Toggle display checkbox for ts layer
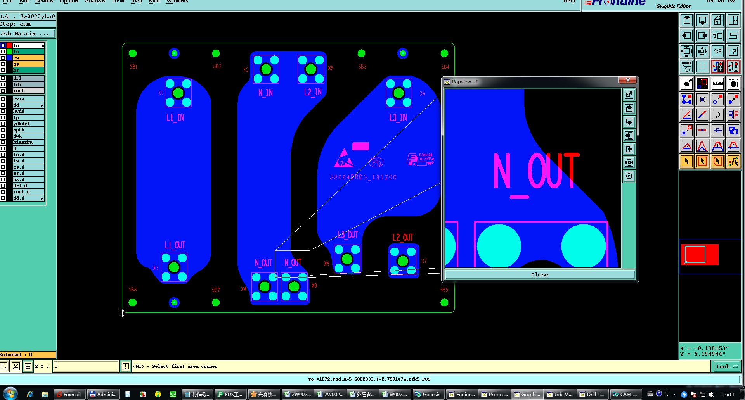Image resolution: width=745 pixels, height=400 pixels. 3,52
